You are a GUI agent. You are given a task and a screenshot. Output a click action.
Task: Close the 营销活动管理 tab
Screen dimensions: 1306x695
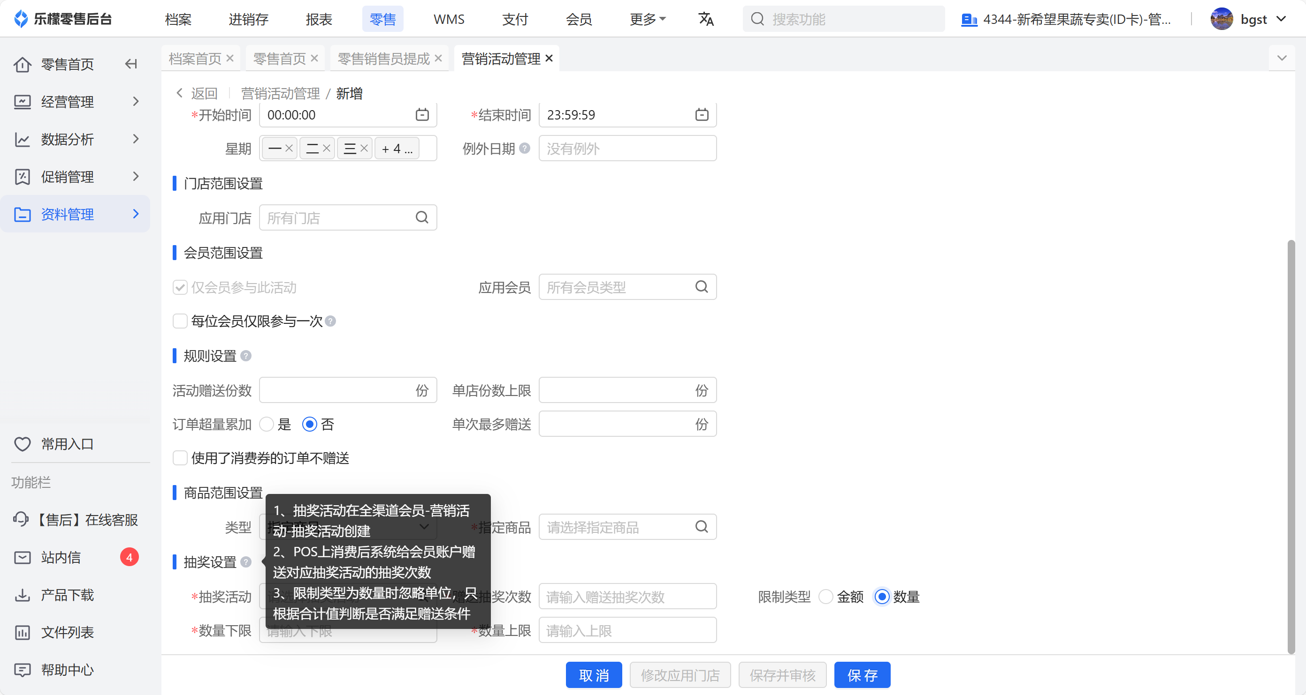point(549,58)
